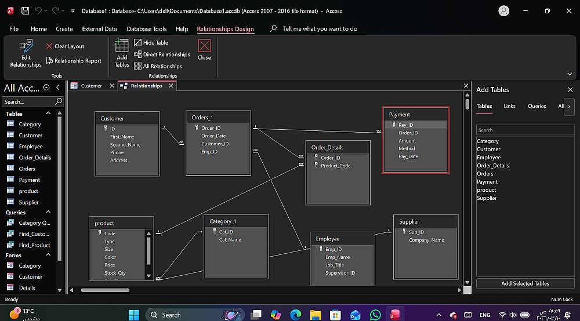This screenshot has height=321, width=580.
Task: Collapse the Forms group in navigation pane
Action: click(x=48, y=254)
